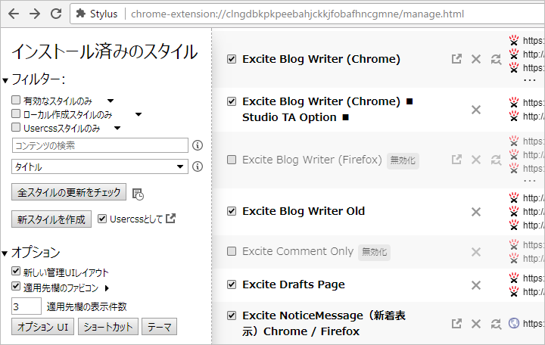Open homepage of Excite Blog Writer (Firefox)
The height and width of the screenshot is (345, 545).
click(x=456, y=160)
